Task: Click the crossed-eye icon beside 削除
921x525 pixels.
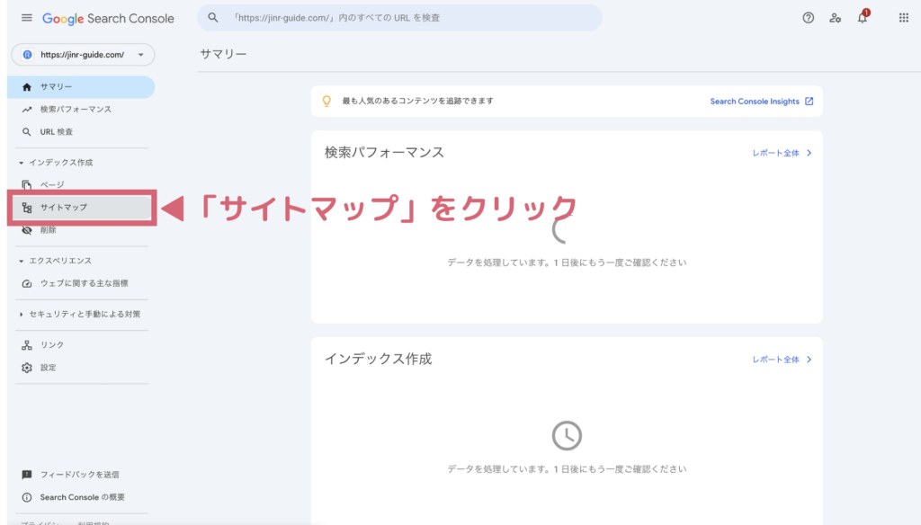Action: point(27,230)
